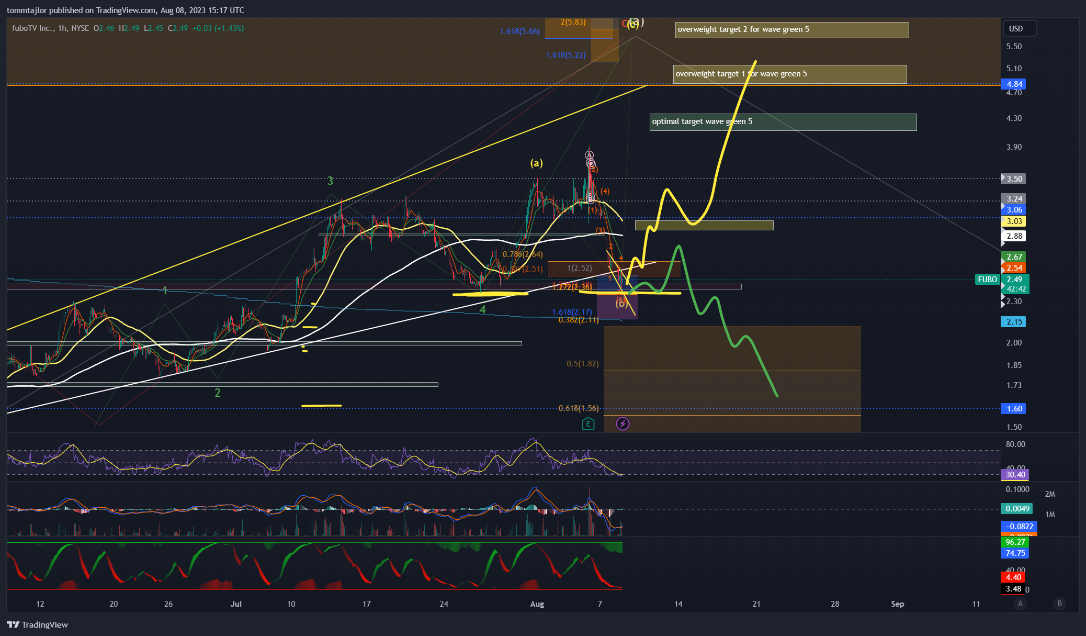Click the 74.75 blue oscillator value
The image size is (1086, 636).
tap(1015, 553)
